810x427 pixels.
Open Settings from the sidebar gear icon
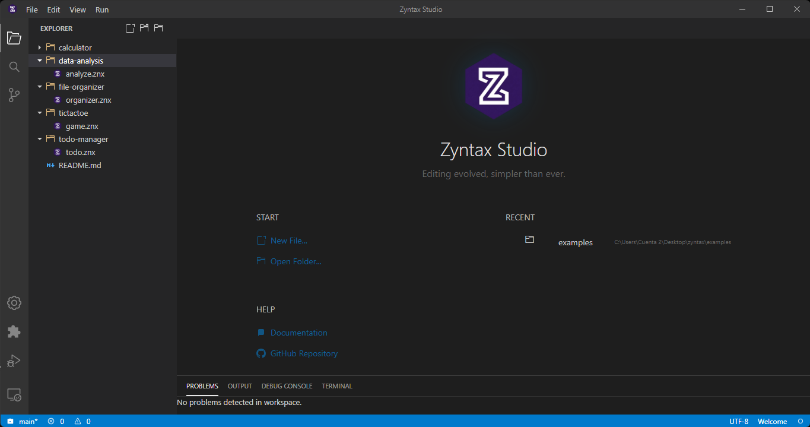(14, 303)
